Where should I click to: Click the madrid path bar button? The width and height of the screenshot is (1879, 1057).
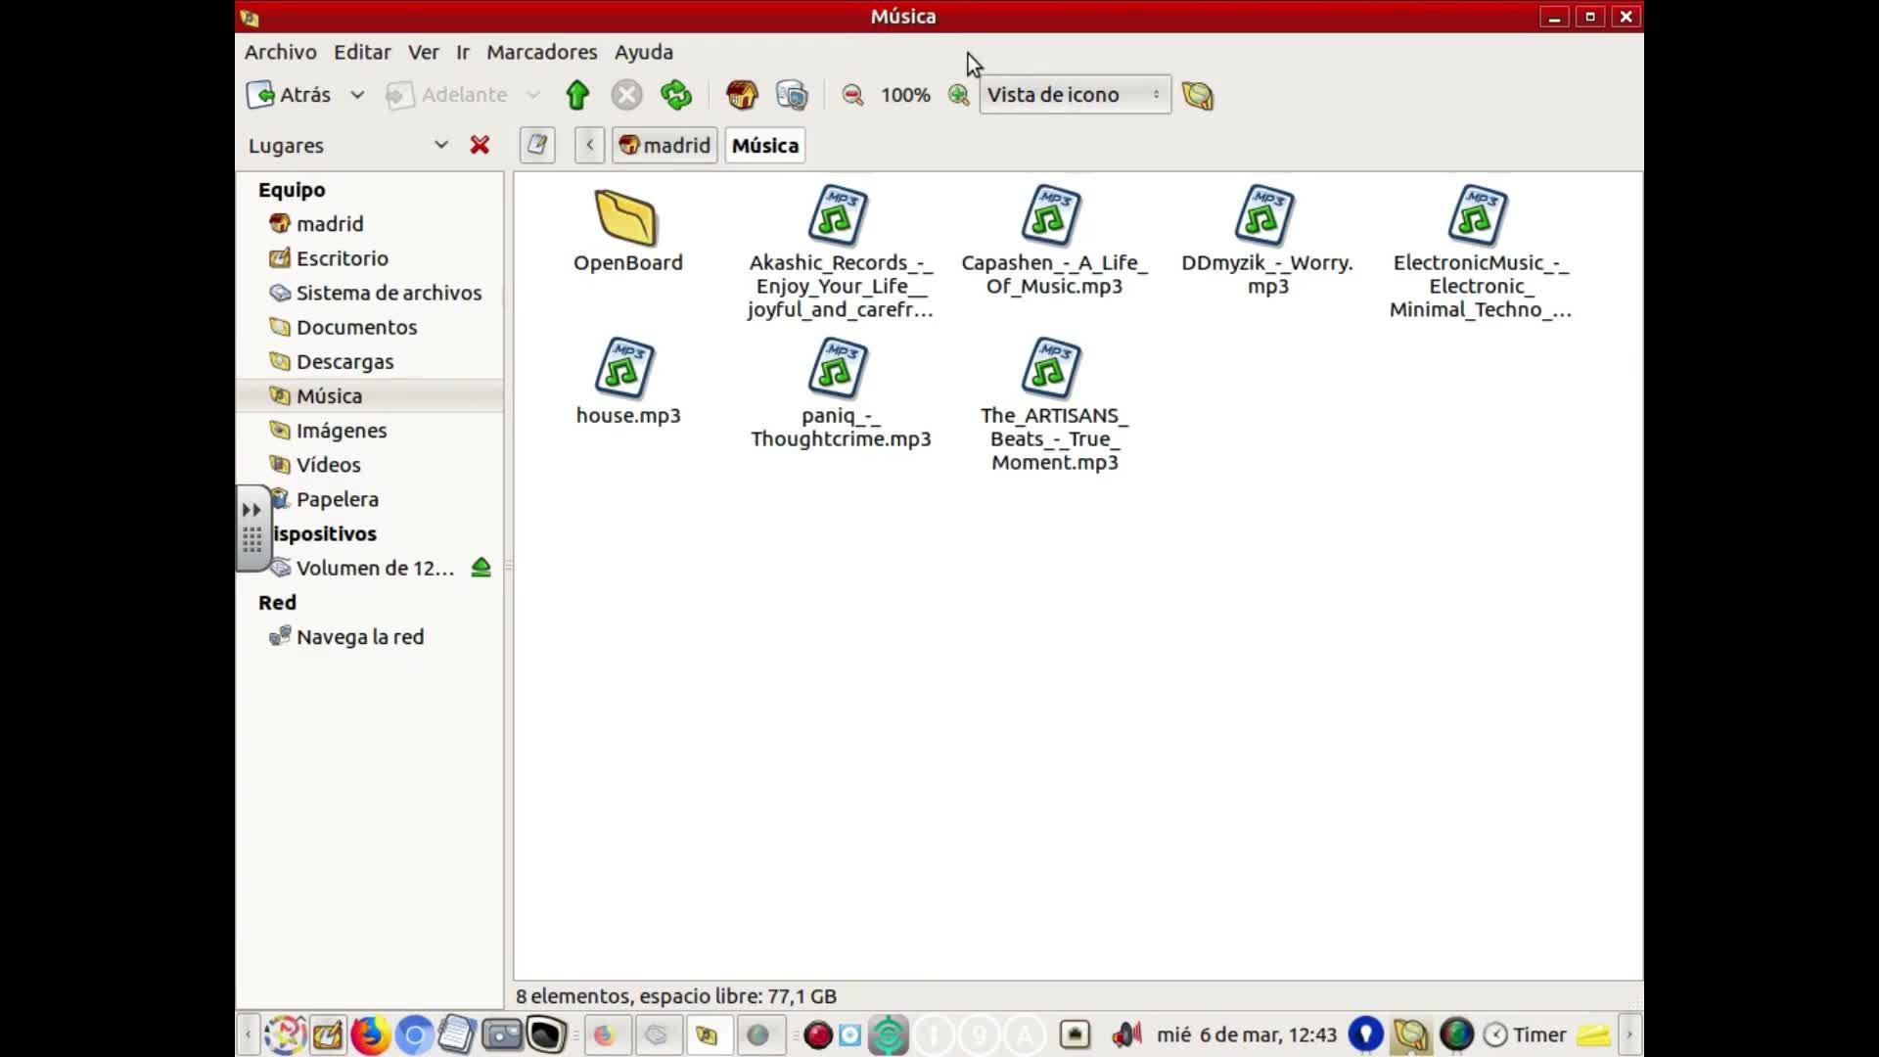tap(665, 145)
